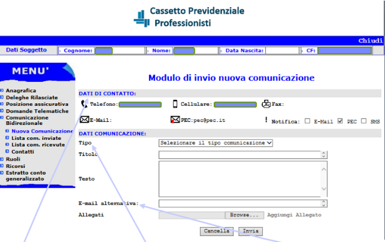Open Contatti submenu item
This screenshot has width=385, height=242.
23,151
